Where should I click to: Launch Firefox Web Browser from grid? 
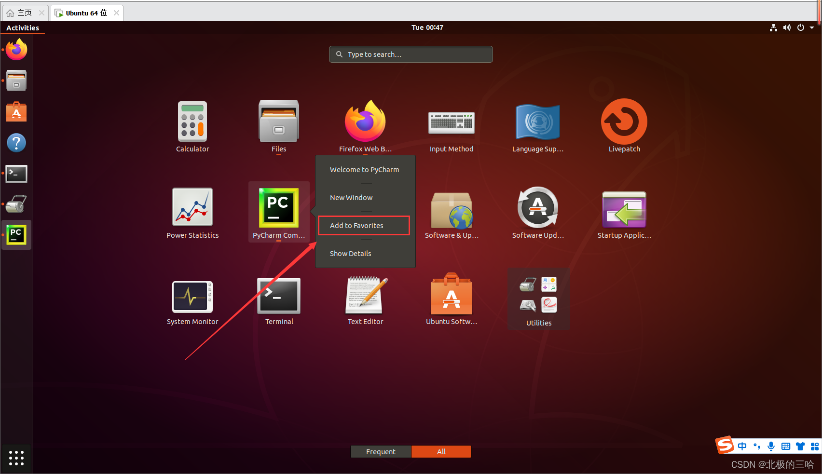(x=365, y=126)
